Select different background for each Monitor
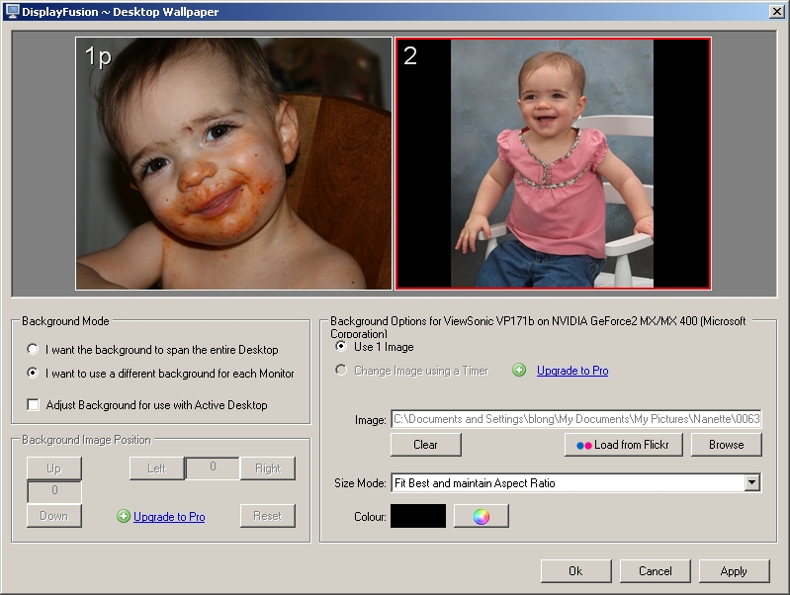 tap(34, 374)
